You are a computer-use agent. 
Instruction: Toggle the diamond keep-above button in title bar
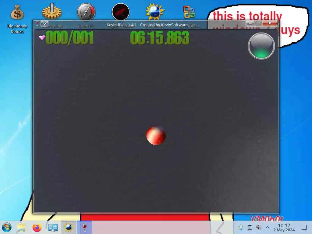coord(44,23)
